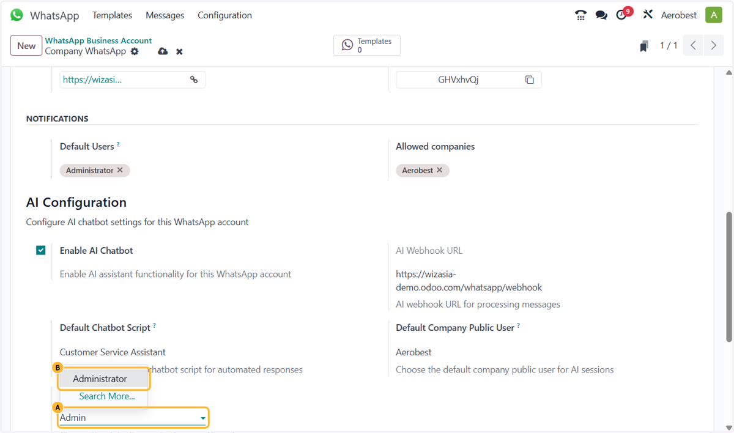Open the debug tools wrench icon
The width and height of the screenshot is (734, 433).
648,15
